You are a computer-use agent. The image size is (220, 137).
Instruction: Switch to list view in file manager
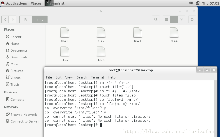coord(166,19)
